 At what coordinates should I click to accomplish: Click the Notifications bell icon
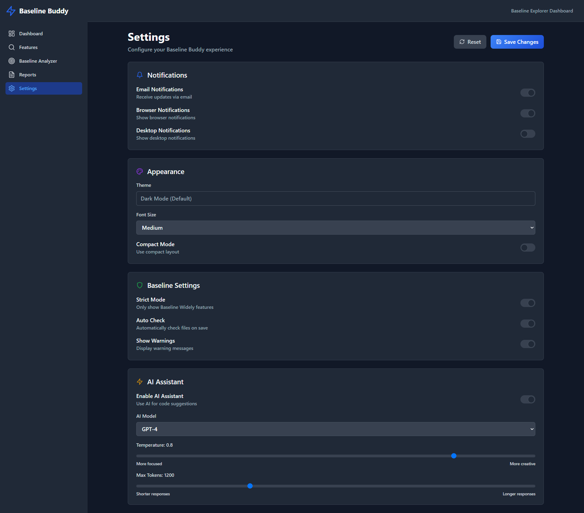pos(140,75)
